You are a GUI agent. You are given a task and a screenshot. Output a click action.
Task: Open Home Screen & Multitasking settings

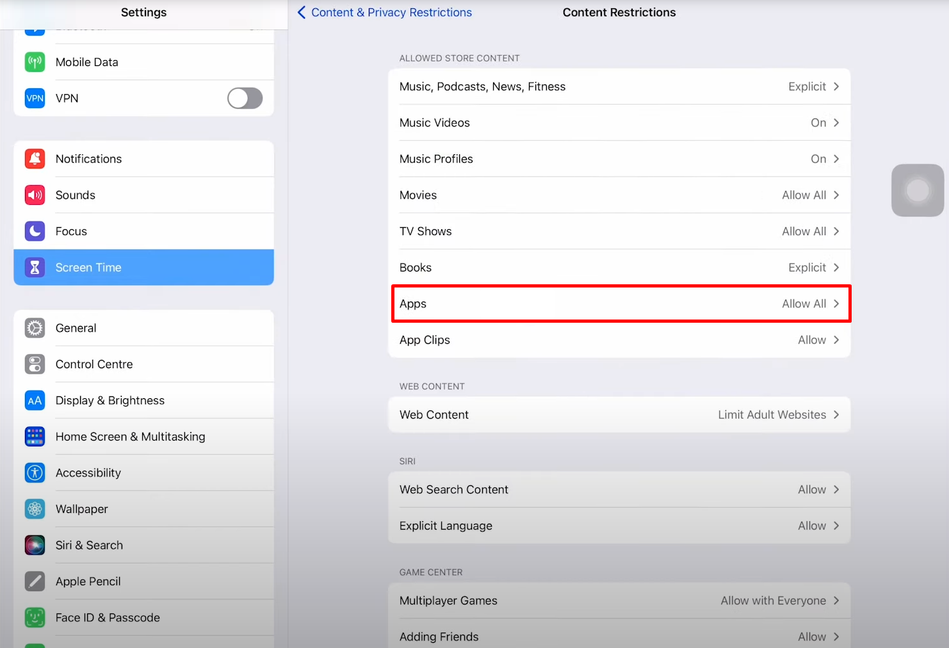pyautogui.click(x=131, y=437)
